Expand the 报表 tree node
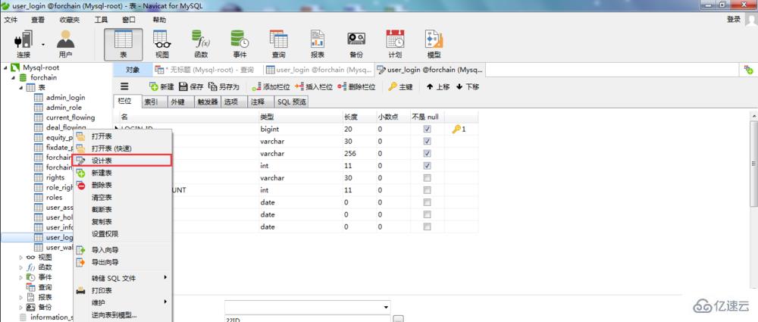The width and height of the screenshot is (758, 322). pos(20,297)
